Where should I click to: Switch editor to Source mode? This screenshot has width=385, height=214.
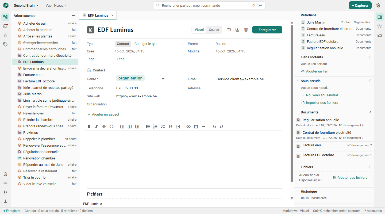click(x=214, y=30)
